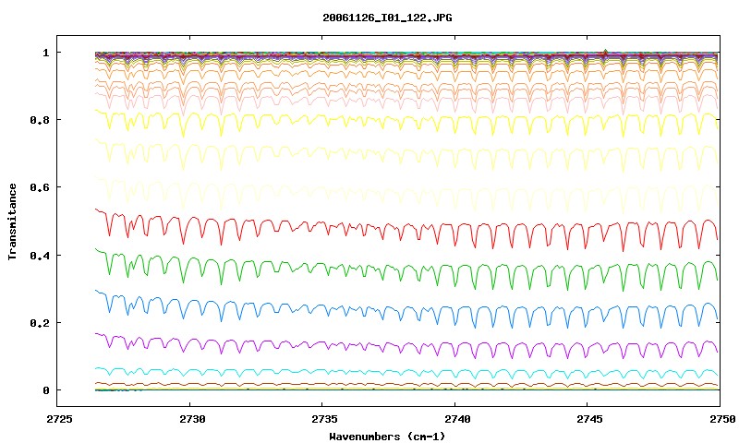Click the y-axis tick label 0.6

coord(40,187)
